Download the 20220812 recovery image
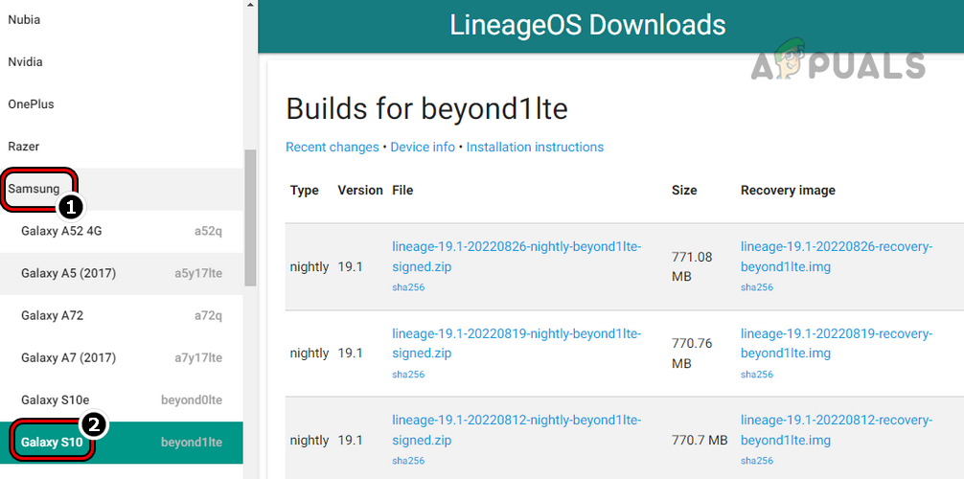This screenshot has height=479, width=964. [836, 430]
